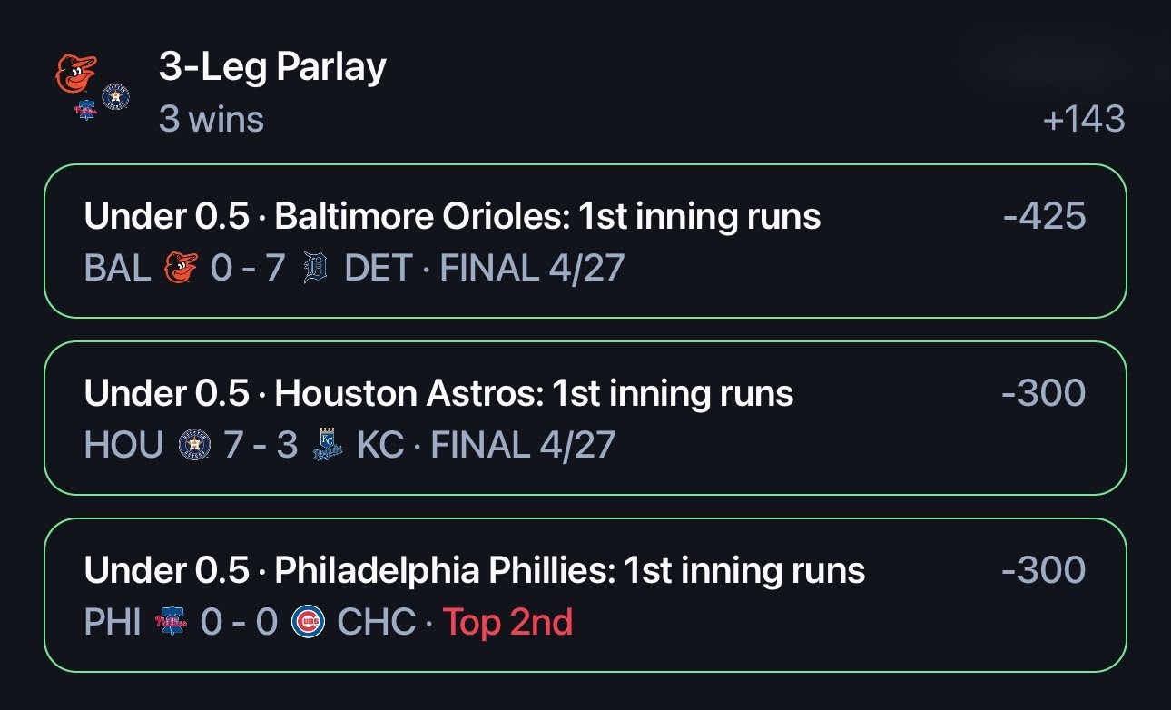Open the Philadelphia Phillies 1st inning runs leg
This screenshot has width=1171, height=710.
[x=585, y=596]
